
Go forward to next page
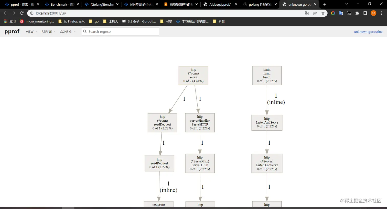click(x=14, y=13)
